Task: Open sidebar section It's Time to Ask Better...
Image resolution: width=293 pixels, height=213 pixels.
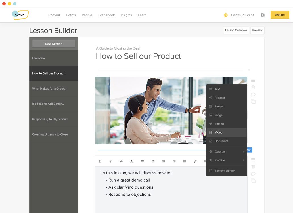Action: [54, 104]
